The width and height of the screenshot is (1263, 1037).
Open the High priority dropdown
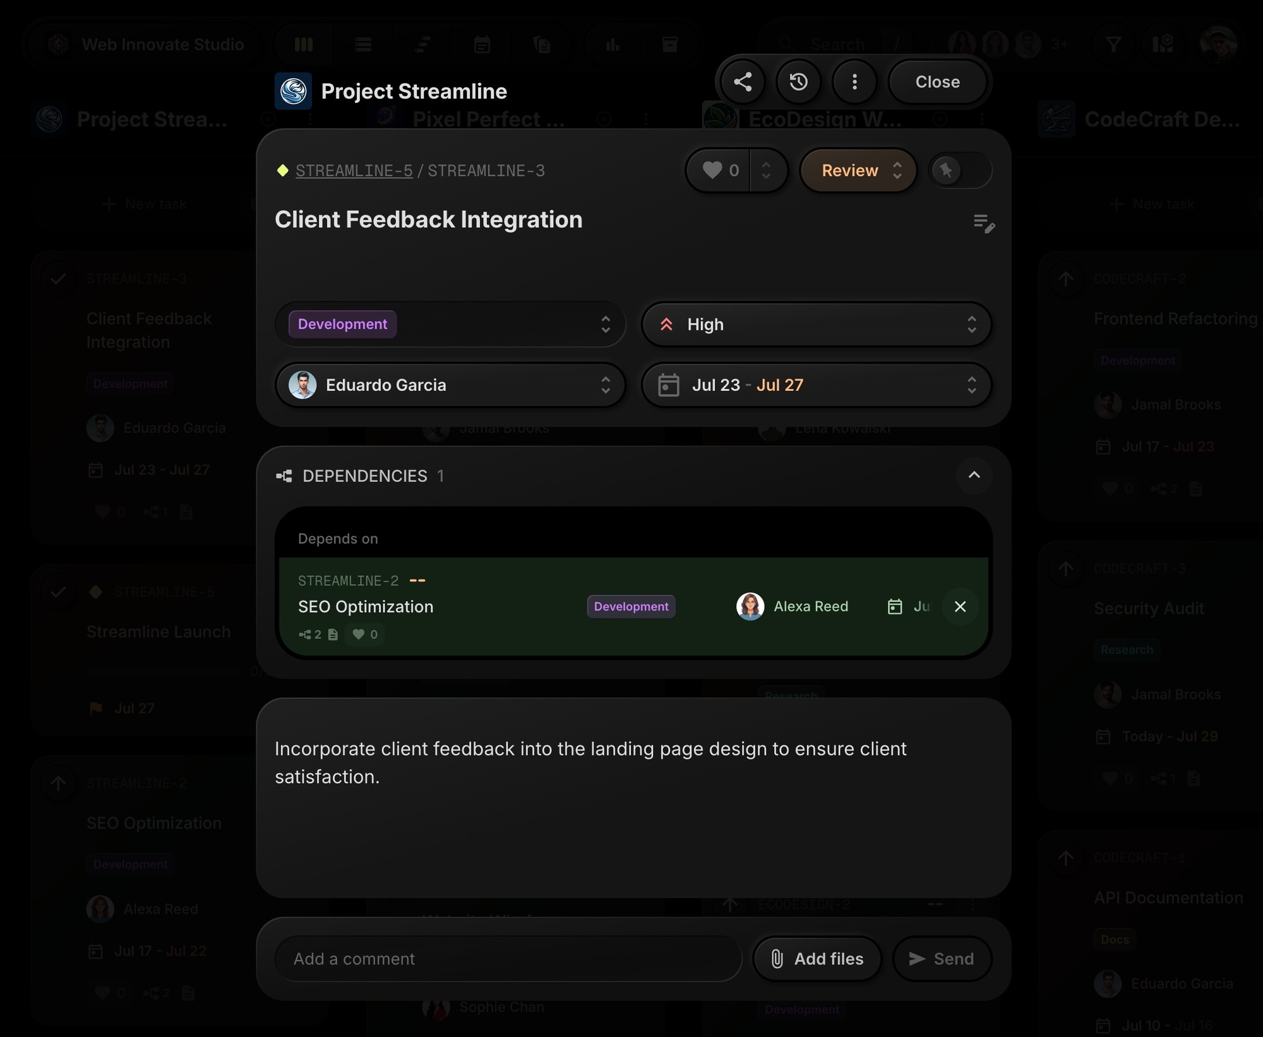pos(817,324)
